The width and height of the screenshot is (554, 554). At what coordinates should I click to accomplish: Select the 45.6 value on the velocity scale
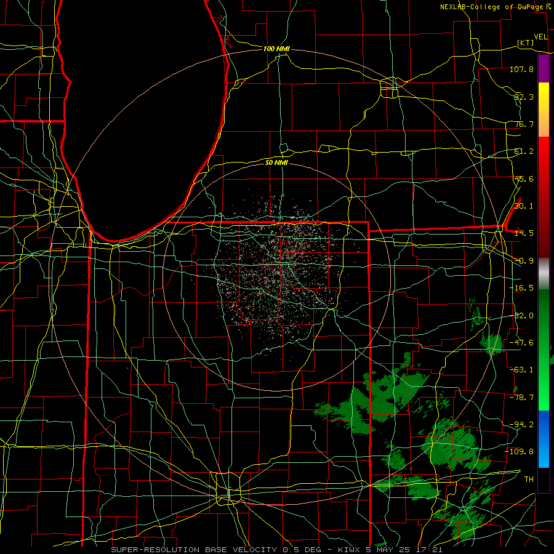pos(524,179)
